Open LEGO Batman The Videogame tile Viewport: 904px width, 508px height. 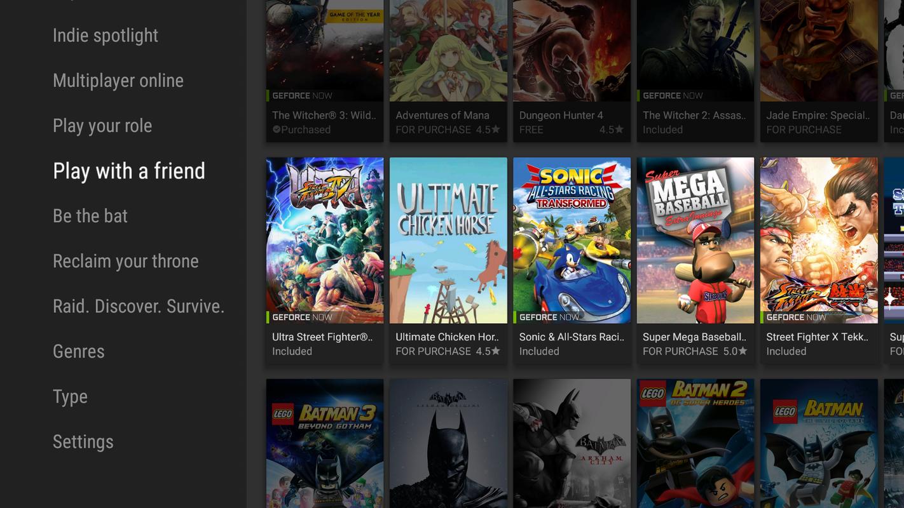[819, 443]
